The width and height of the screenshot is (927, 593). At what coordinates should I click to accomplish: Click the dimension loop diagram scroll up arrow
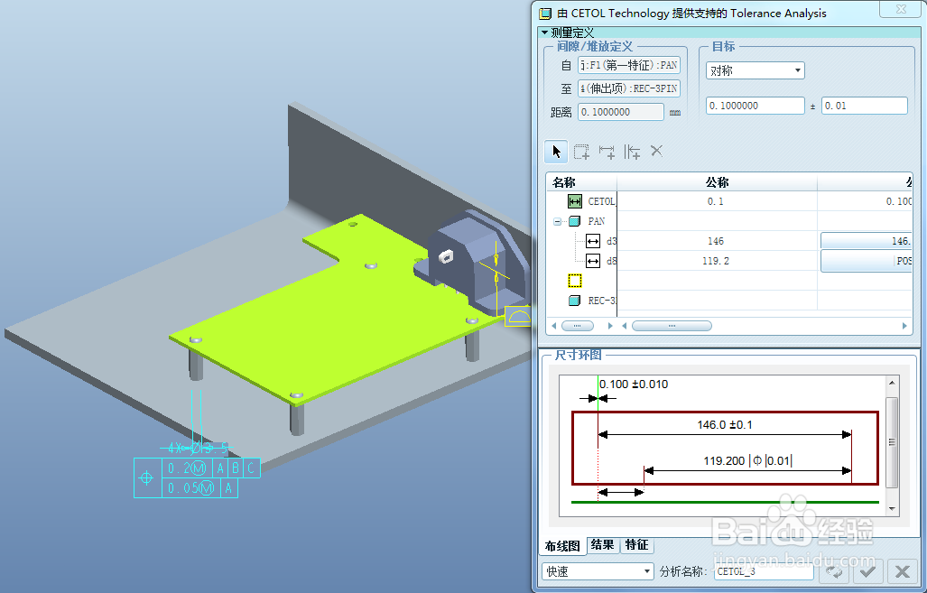(x=892, y=383)
